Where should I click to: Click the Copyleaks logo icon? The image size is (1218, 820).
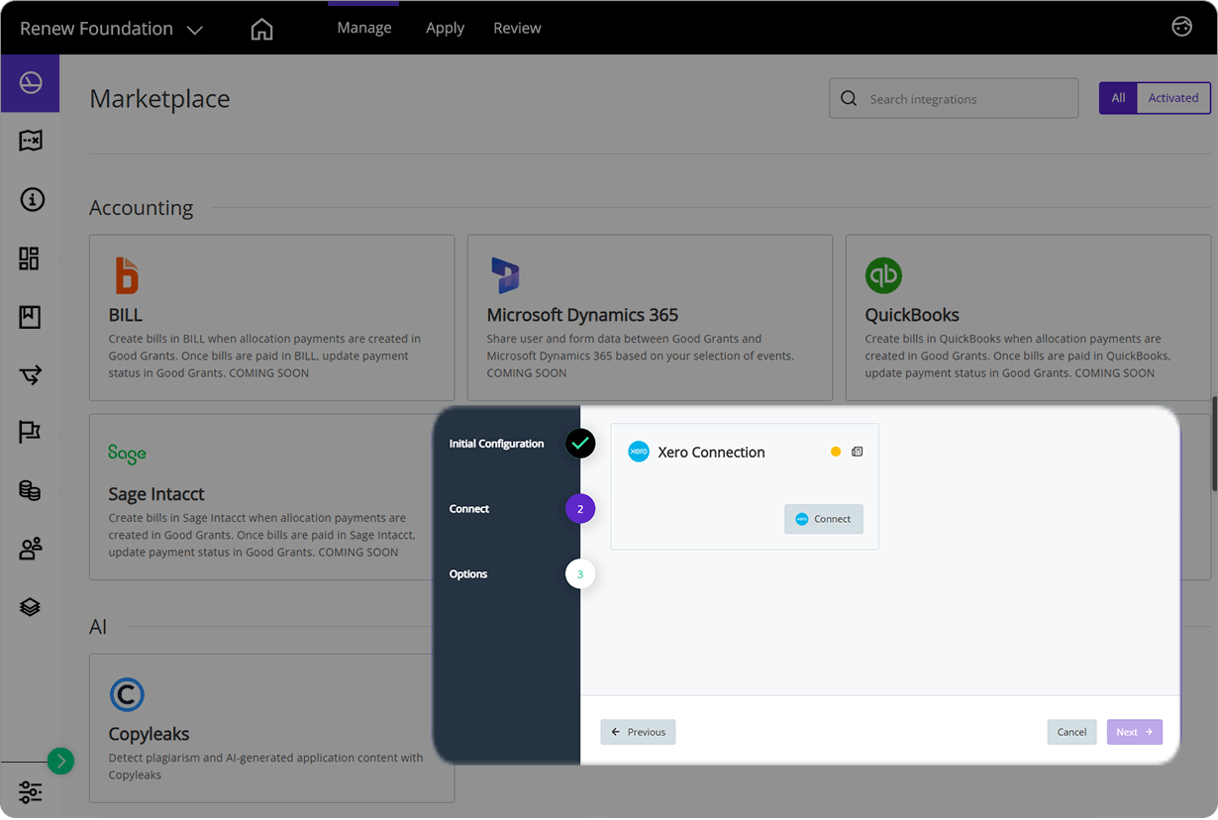pyautogui.click(x=127, y=694)
